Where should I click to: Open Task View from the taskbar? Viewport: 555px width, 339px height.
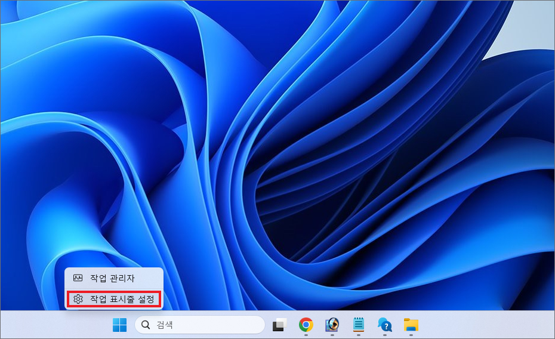coord(279,325)
